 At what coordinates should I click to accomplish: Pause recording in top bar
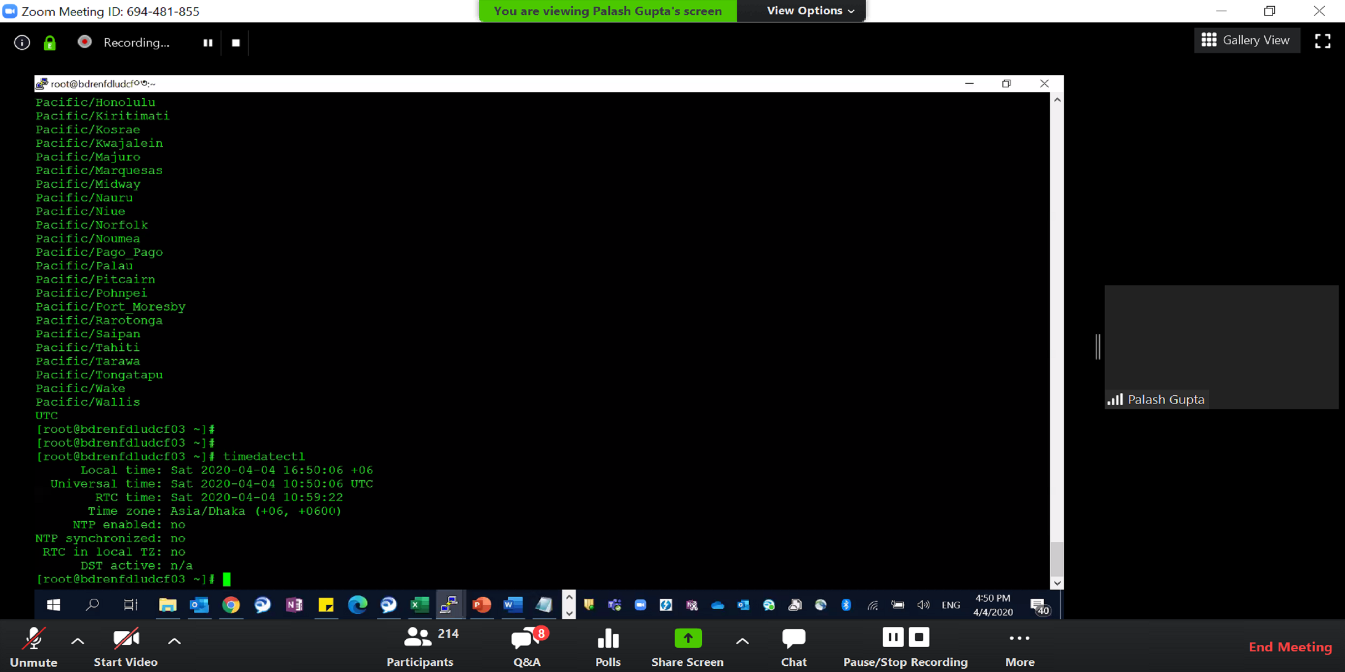[x=208, y=43]
